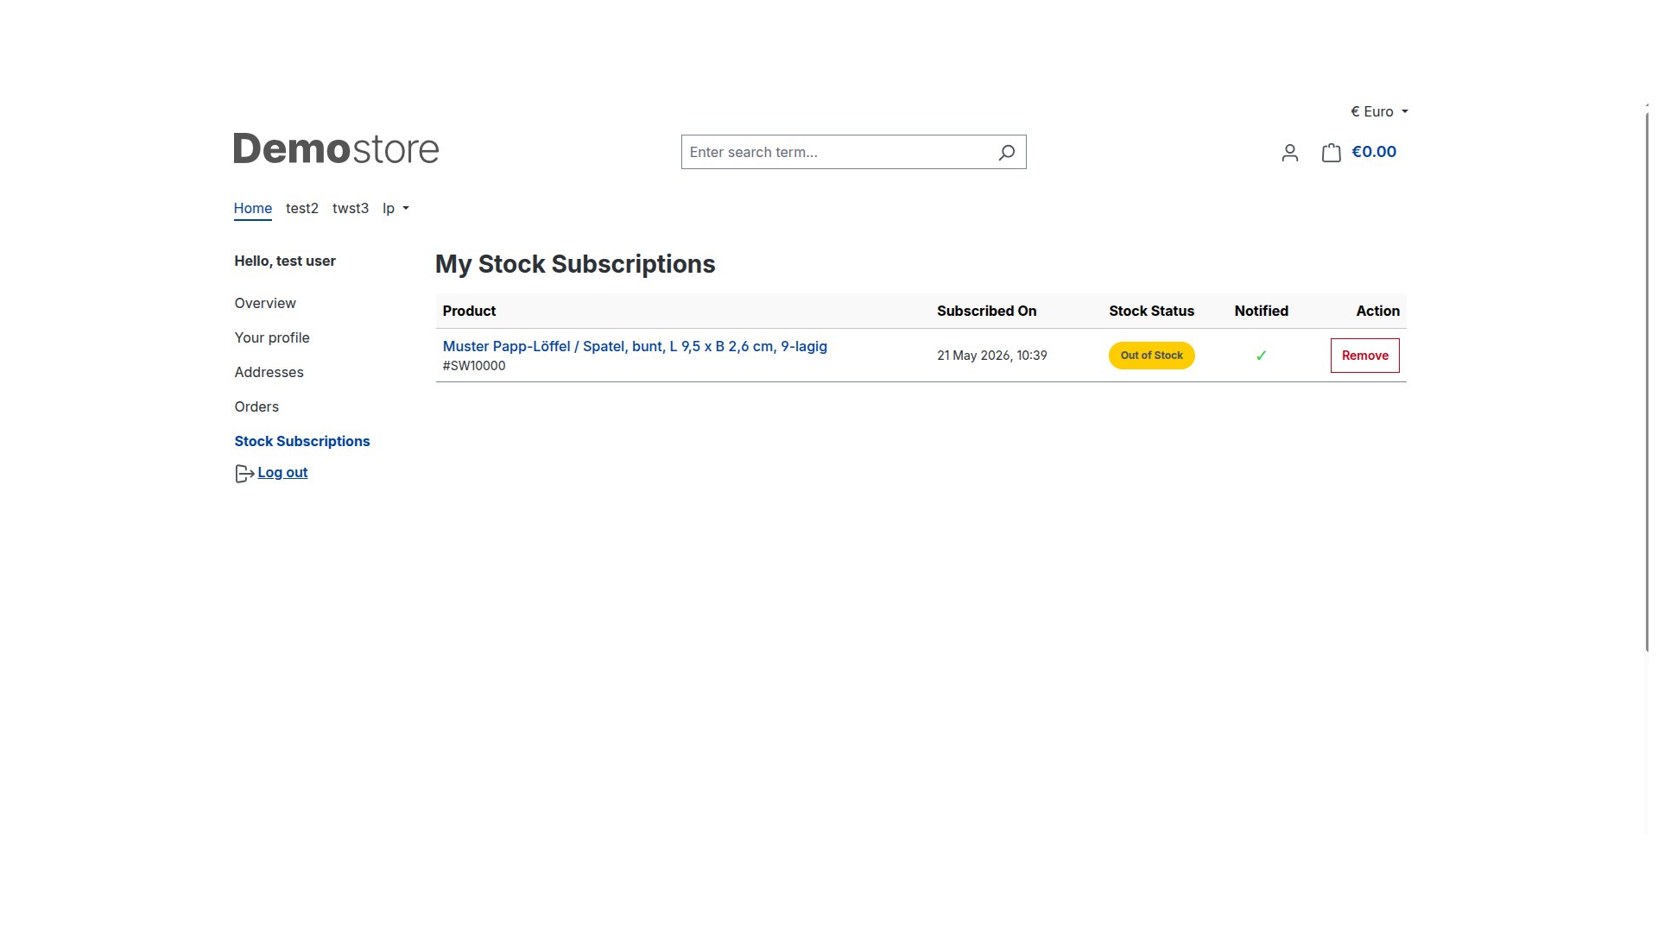View the Orders page

coord(256,406)
